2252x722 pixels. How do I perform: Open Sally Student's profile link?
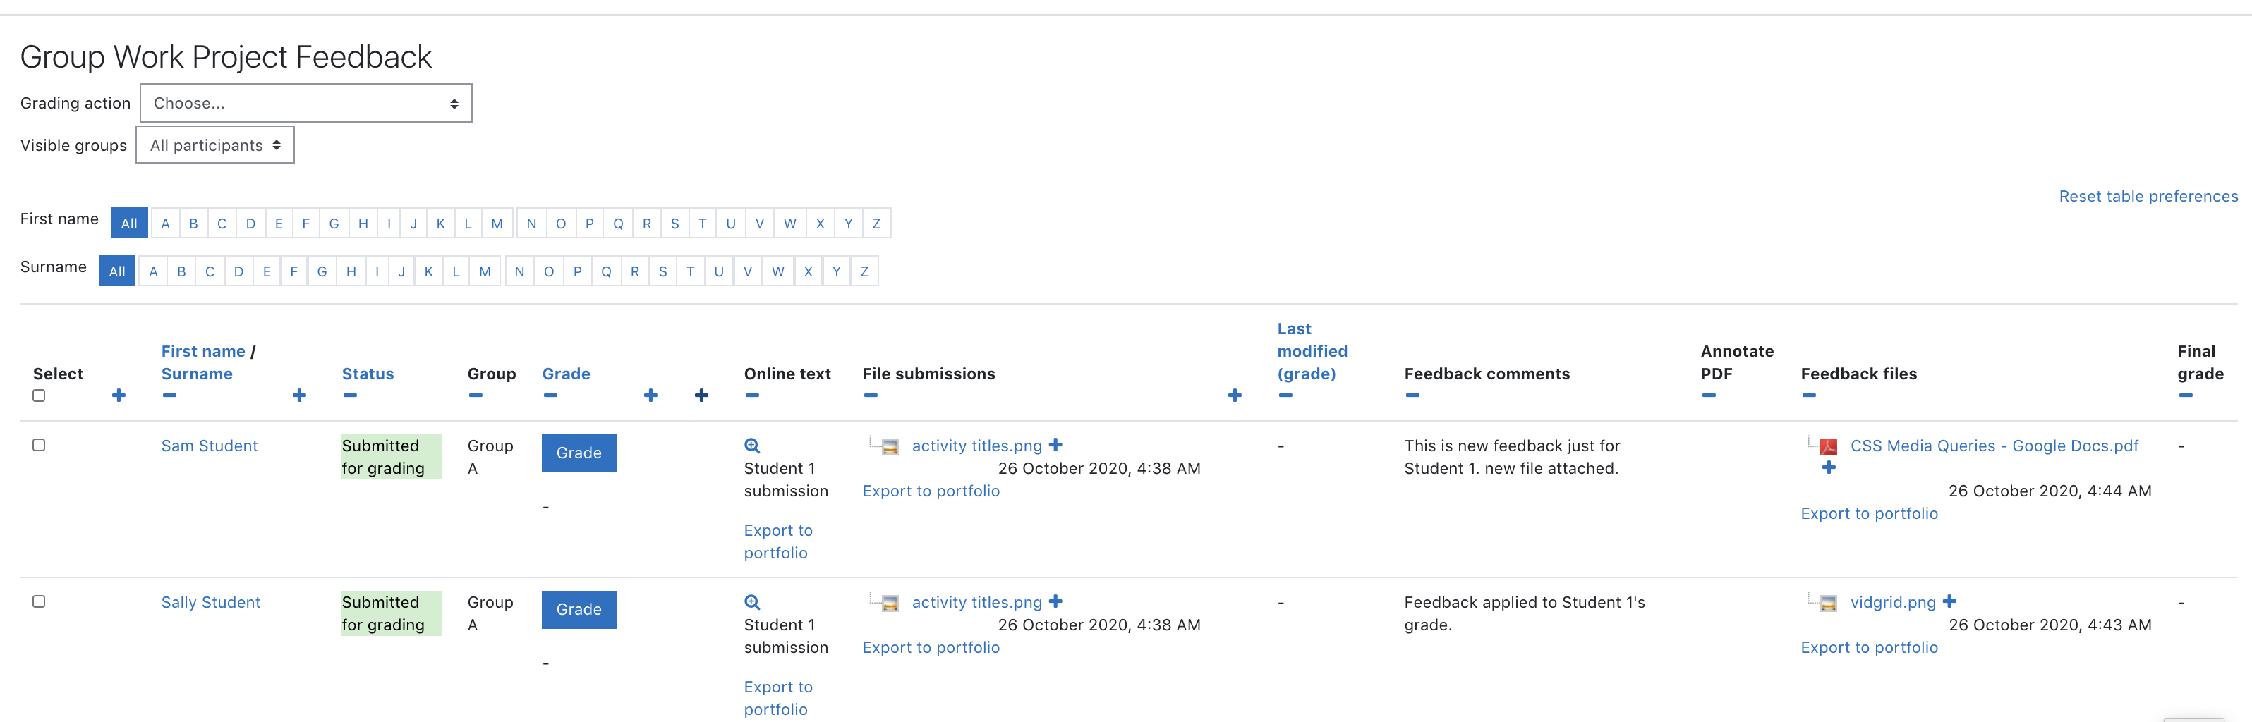211,602
